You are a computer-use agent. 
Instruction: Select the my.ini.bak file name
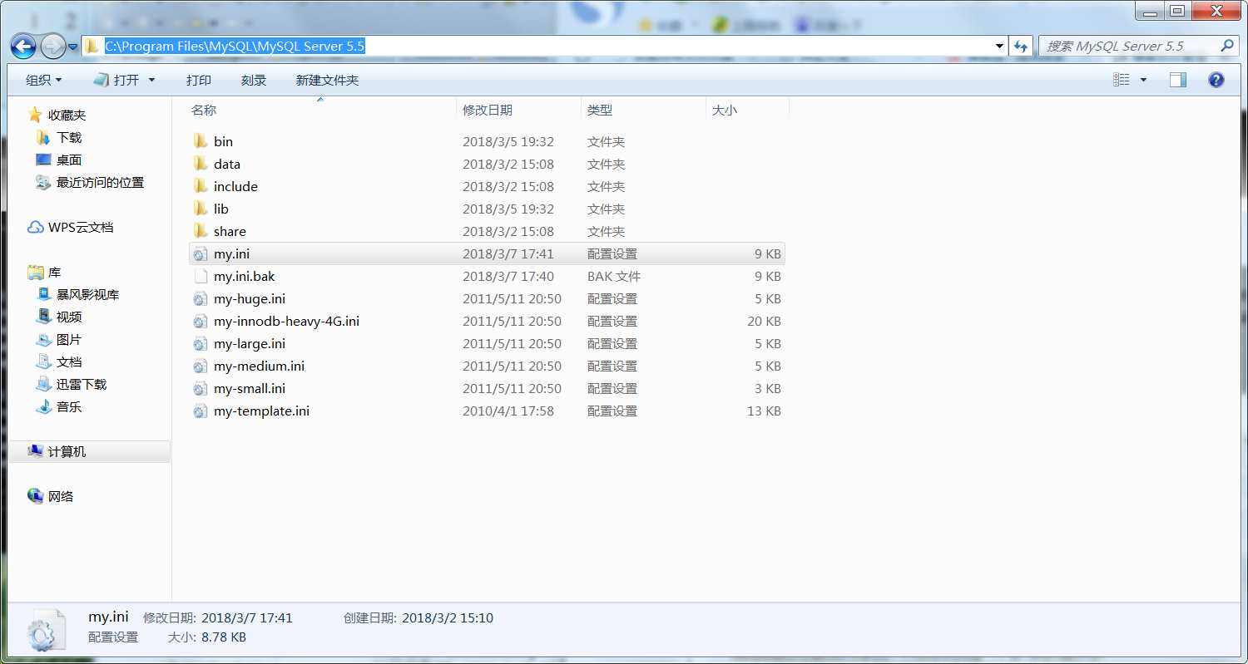(244, 277)
